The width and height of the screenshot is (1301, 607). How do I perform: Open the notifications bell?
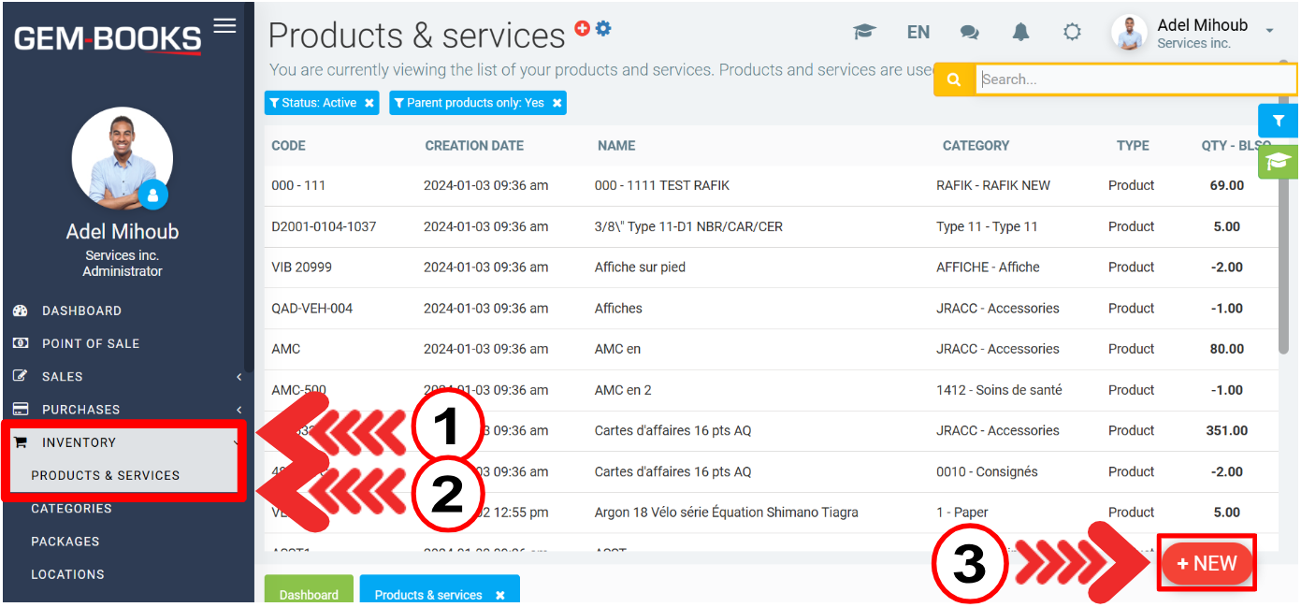coord(1020,33)
